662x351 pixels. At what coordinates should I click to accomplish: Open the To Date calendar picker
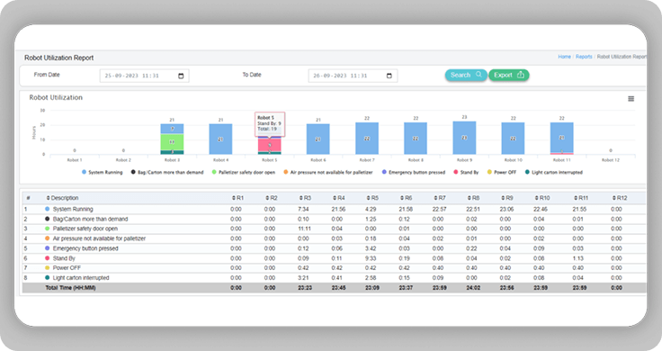click(389, 76)
